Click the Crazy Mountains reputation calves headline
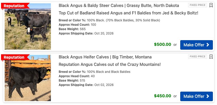The image size is (217, 105). (x=110, y=64)
